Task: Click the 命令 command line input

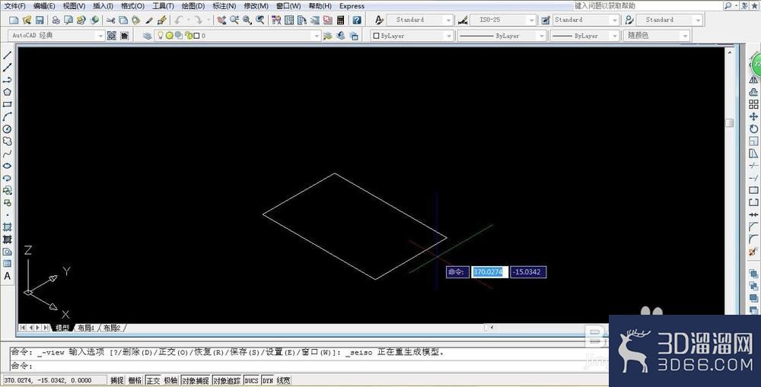Action: click(310, 366)
